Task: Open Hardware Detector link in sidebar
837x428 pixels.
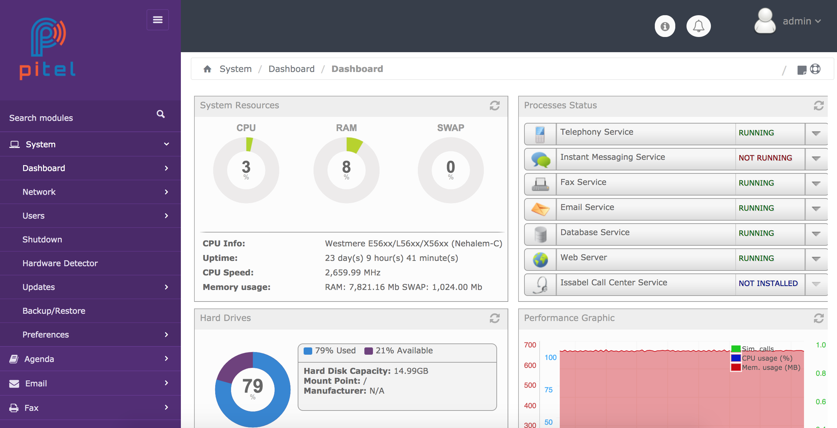Action: [x=60, y=263]
